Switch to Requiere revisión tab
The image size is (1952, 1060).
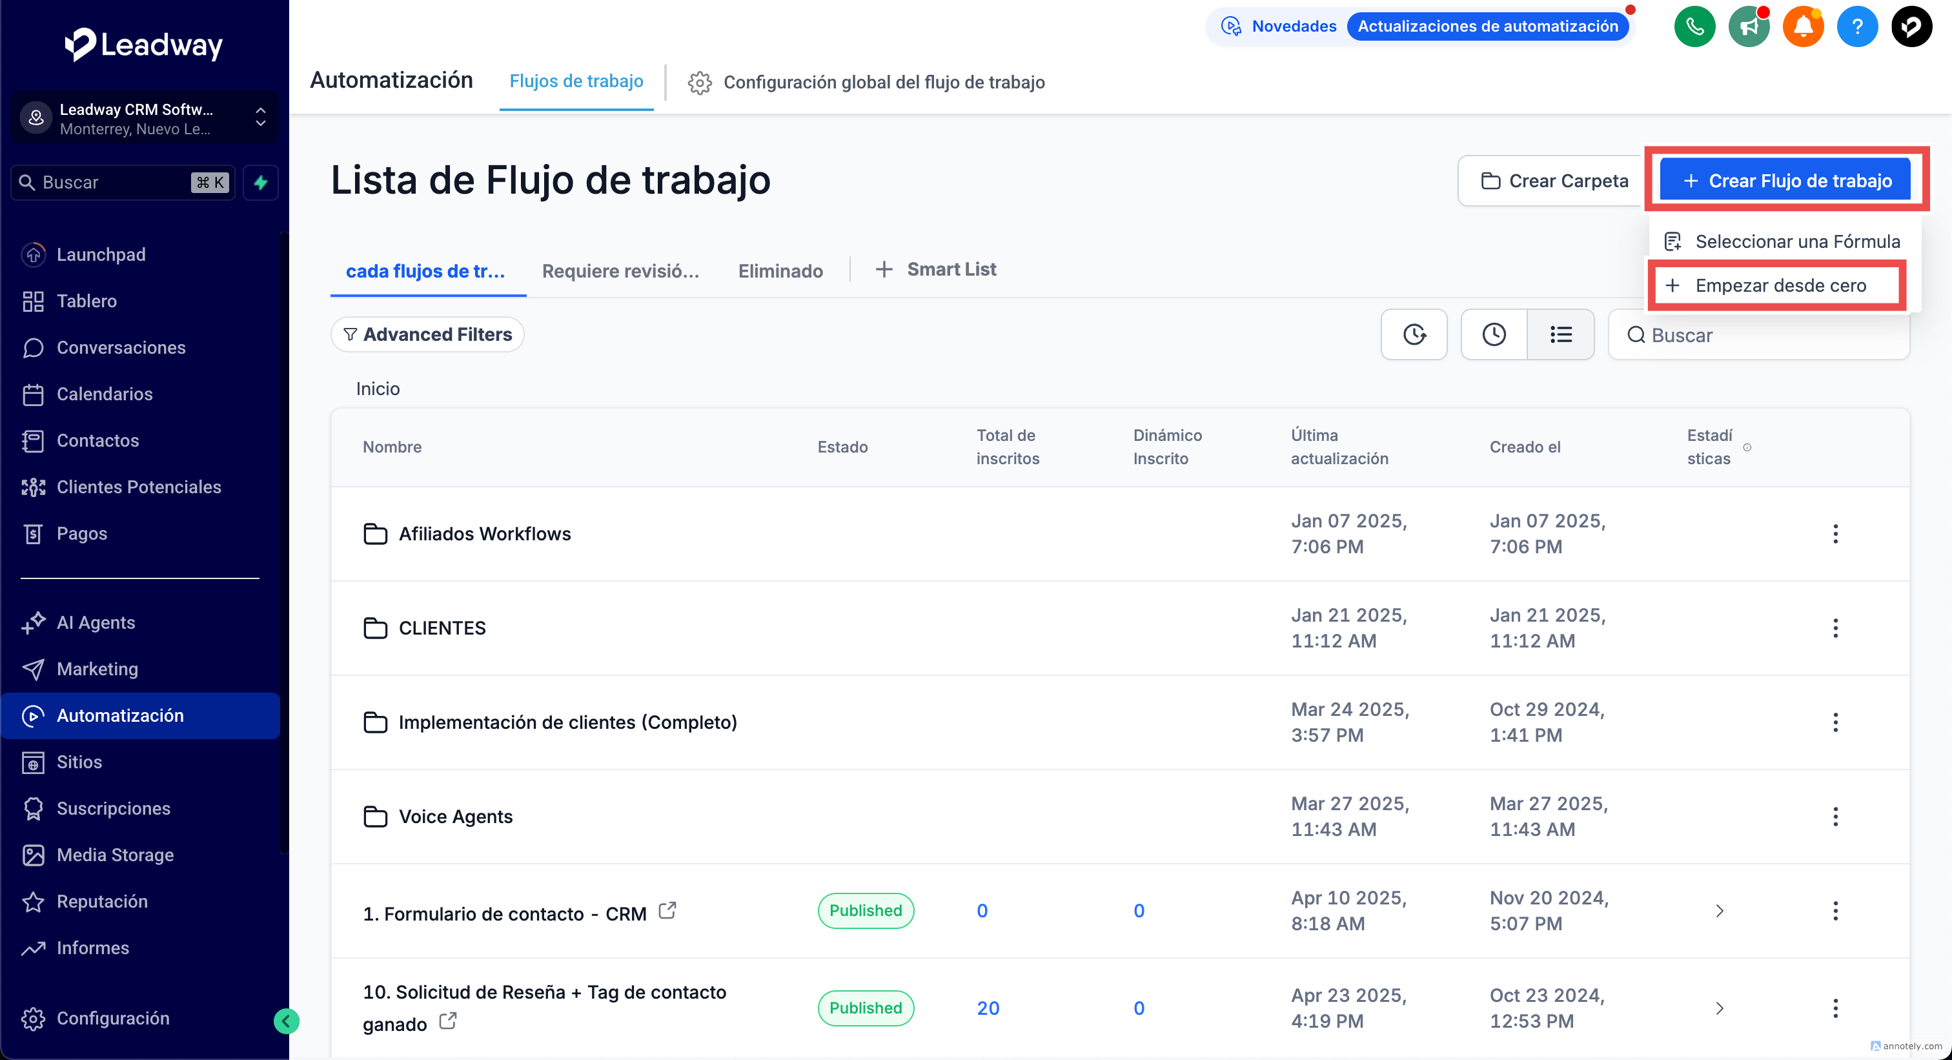click(620, 270)
